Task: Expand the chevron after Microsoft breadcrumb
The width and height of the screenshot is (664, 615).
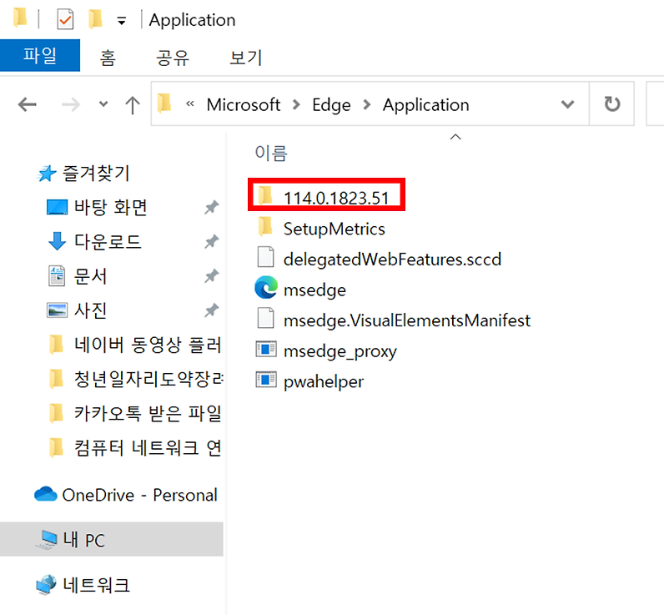Action: click(x=296, y=104)
